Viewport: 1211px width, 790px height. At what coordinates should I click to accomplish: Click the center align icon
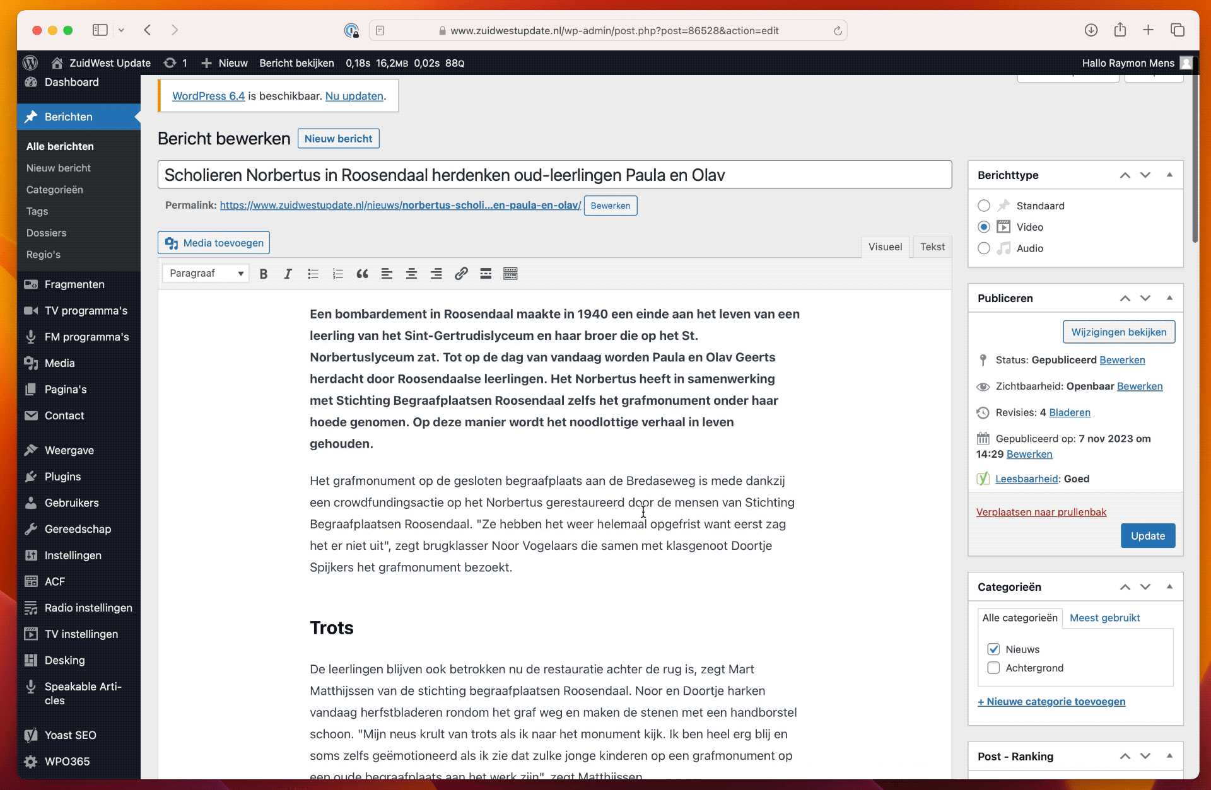pyautogui.click(x=411, y=274)
